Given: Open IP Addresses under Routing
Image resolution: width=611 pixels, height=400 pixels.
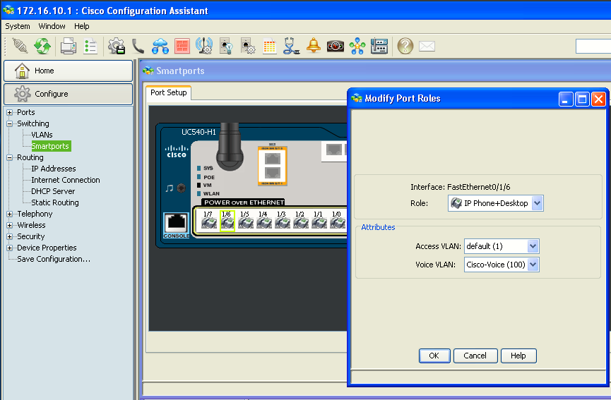Looking at the screenshot, I should point(54,169).
